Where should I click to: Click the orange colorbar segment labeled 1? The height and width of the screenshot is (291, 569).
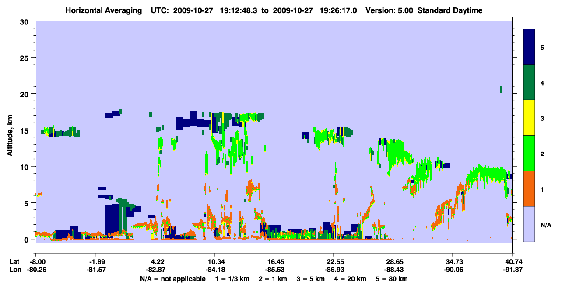pos(529,188)
